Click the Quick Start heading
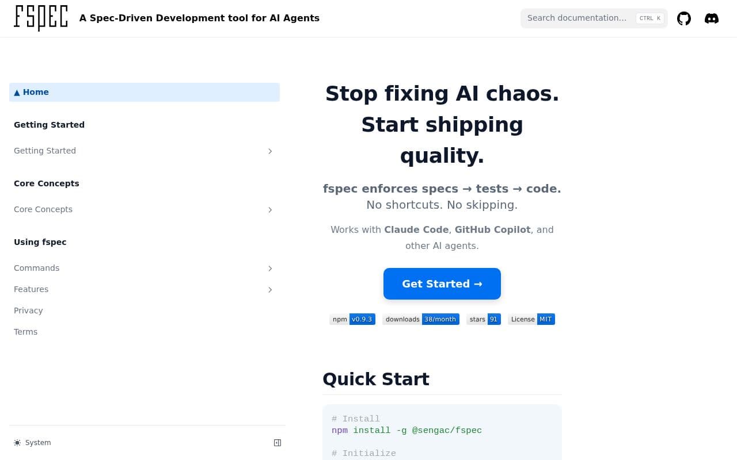 pyautogui.click(x=376, y=379)
